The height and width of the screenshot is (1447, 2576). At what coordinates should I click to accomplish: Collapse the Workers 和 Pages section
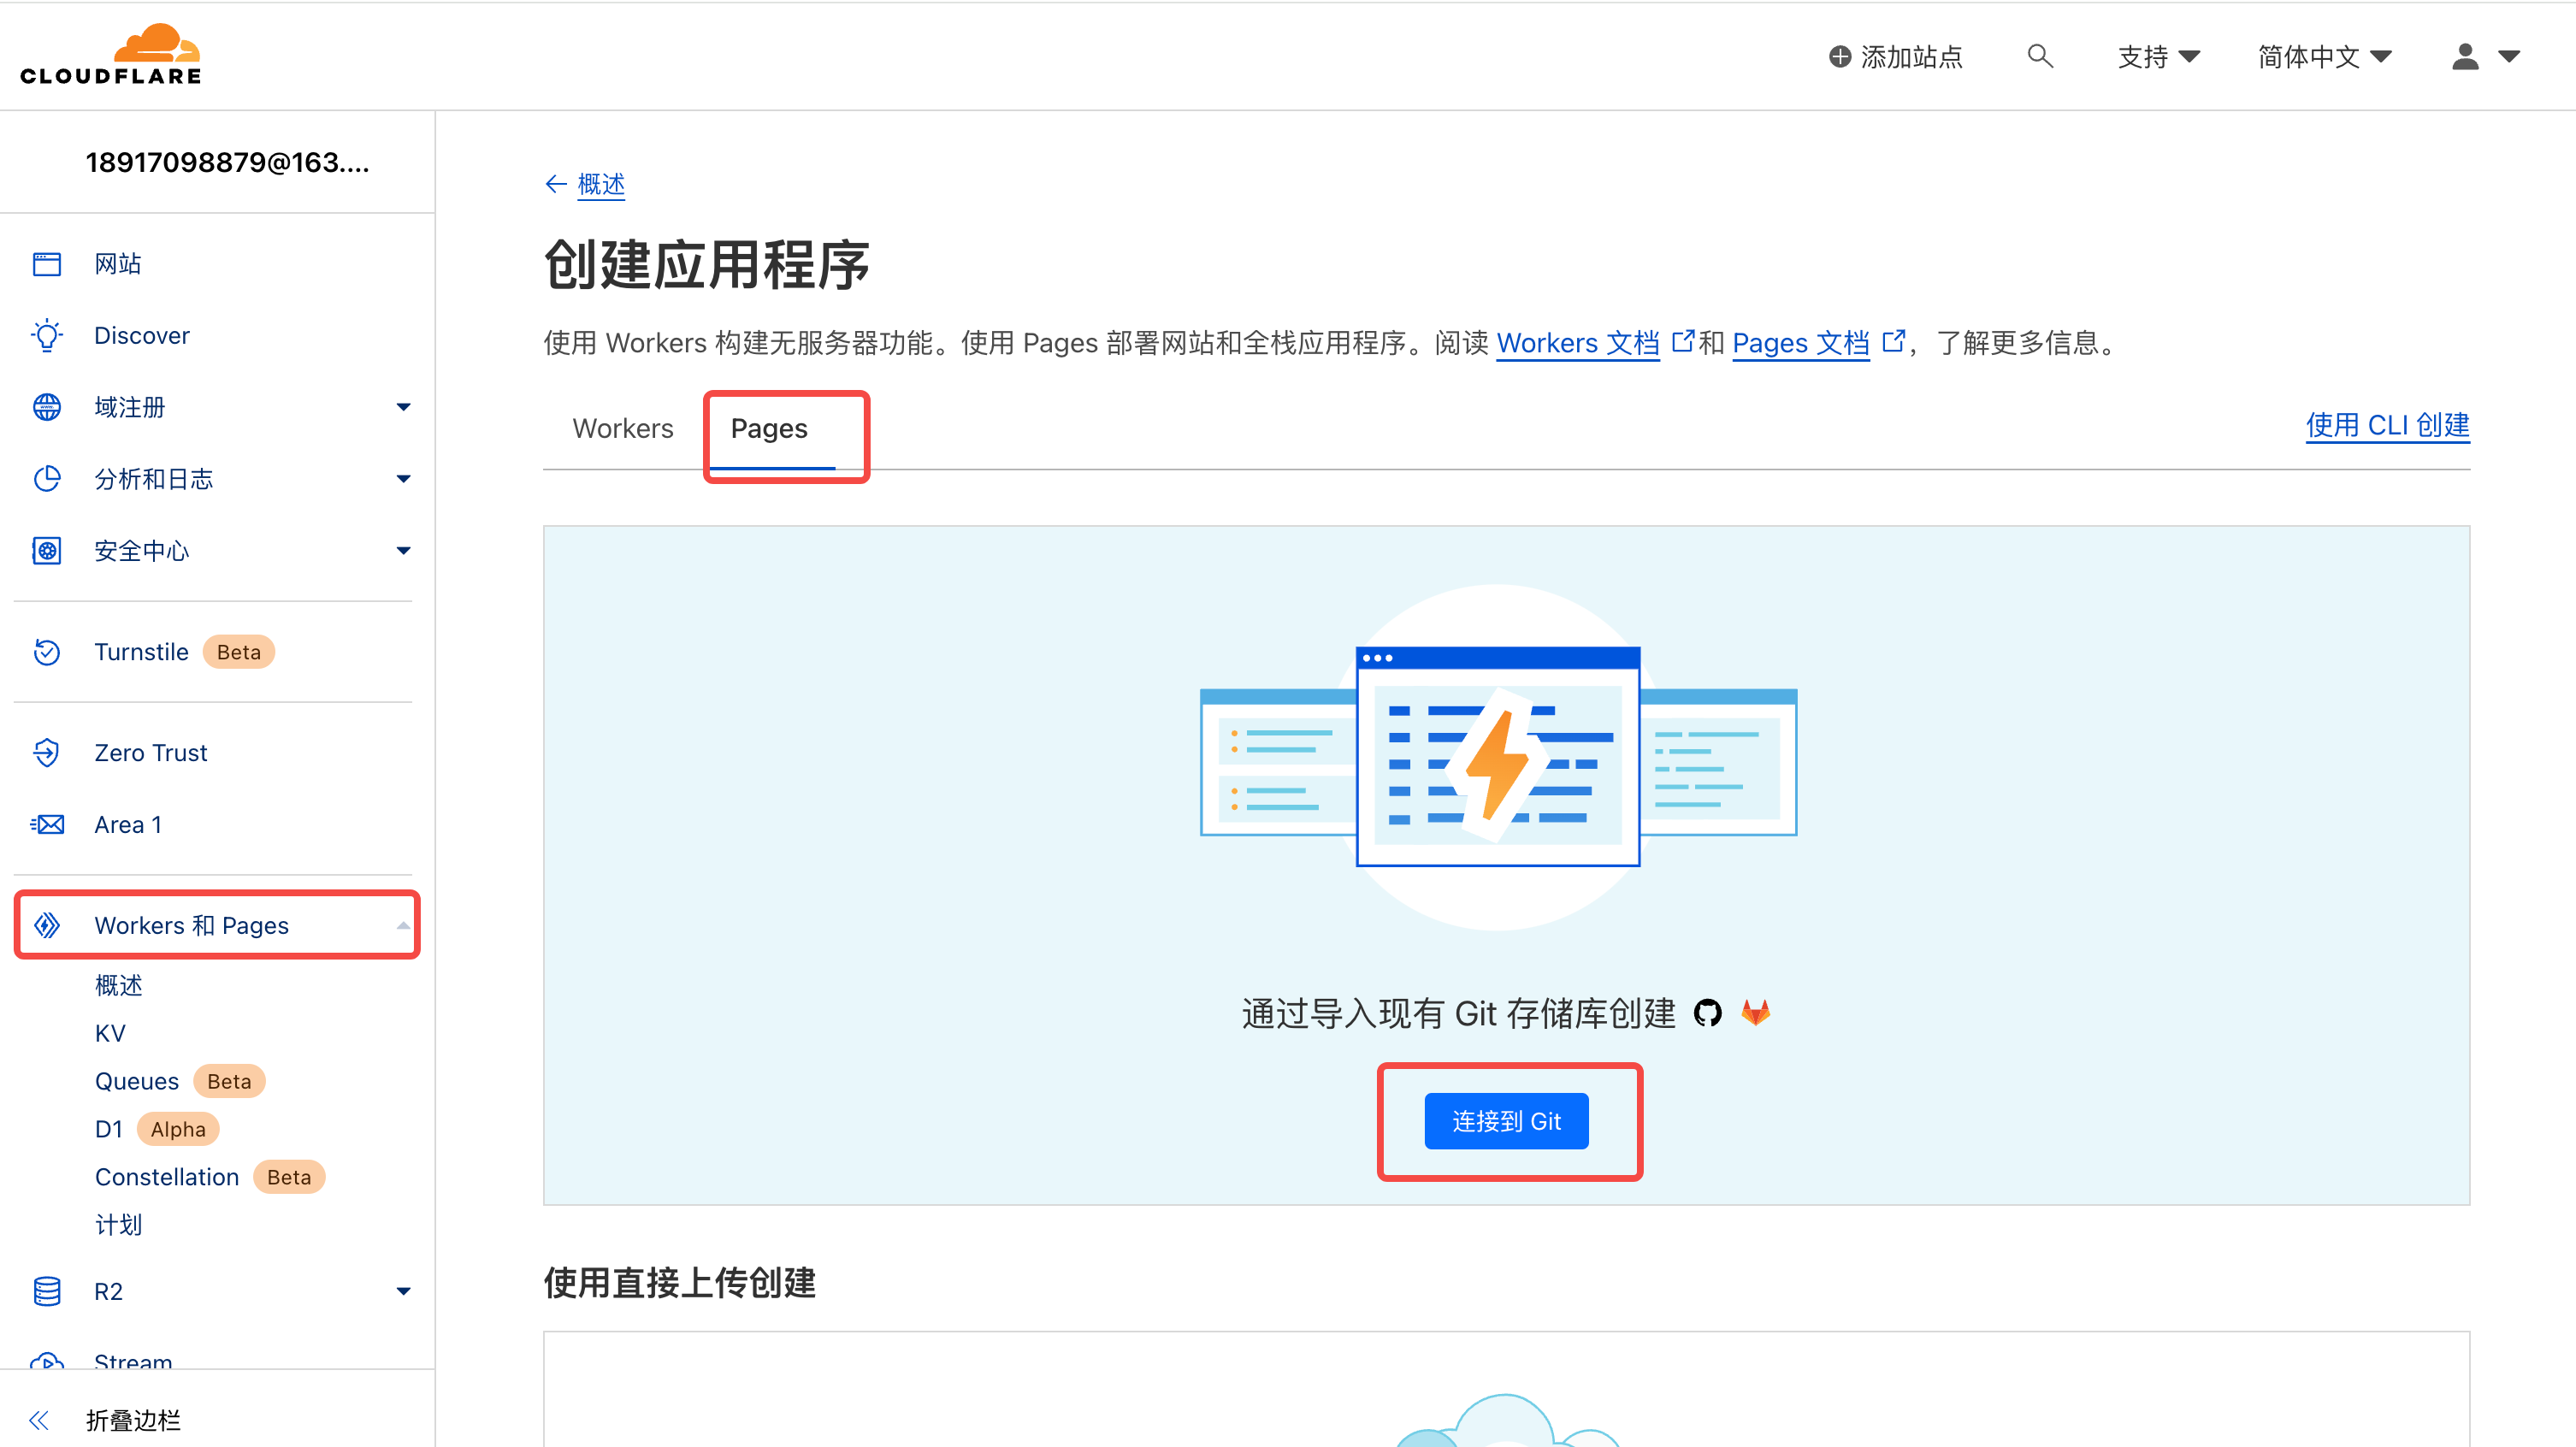(403, 925)
